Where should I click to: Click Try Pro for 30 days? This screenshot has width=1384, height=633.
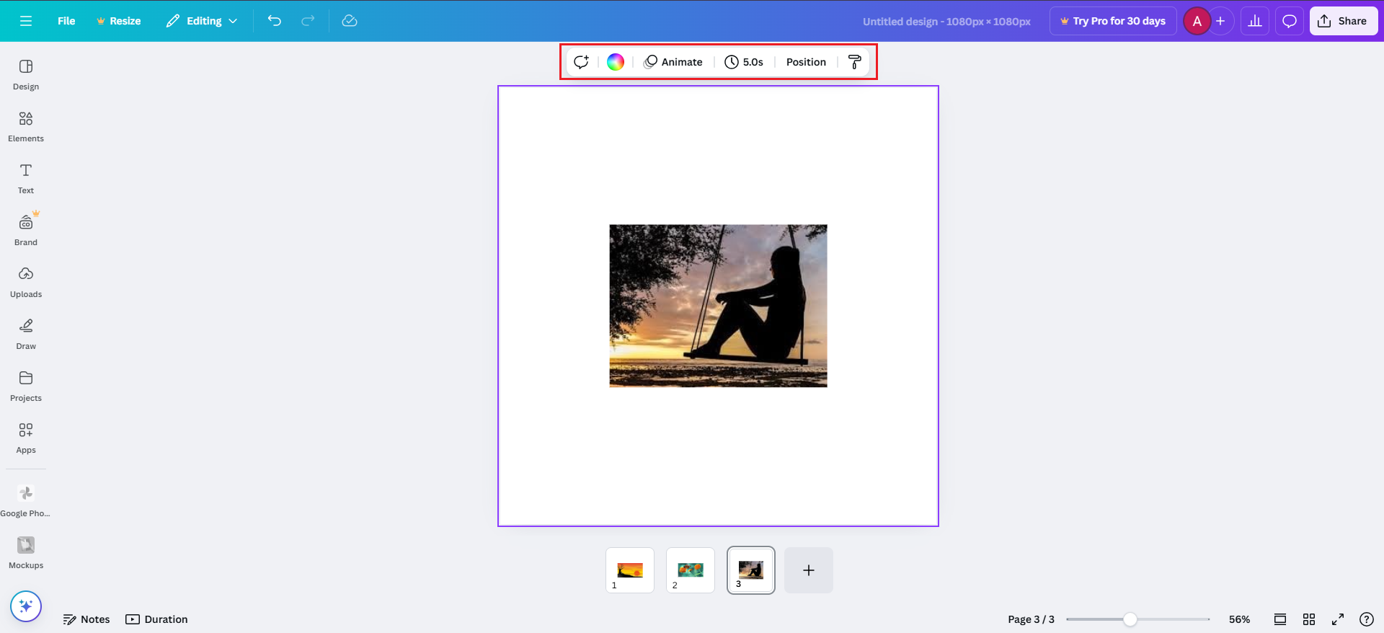(x=1113, y=21)
